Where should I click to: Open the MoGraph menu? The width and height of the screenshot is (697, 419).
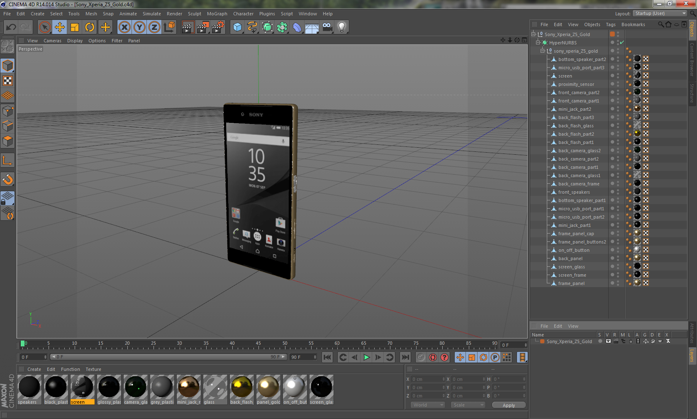217,14
